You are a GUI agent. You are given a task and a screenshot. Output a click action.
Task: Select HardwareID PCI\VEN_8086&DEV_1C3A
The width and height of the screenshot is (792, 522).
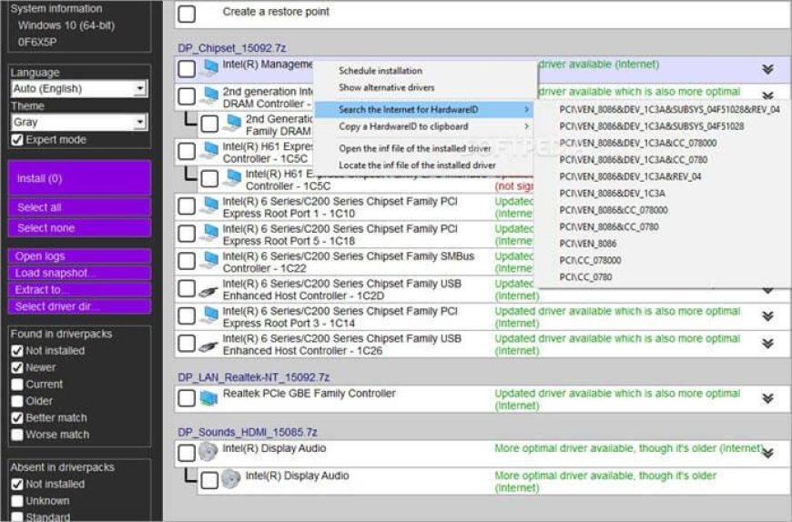click(612, 193)
